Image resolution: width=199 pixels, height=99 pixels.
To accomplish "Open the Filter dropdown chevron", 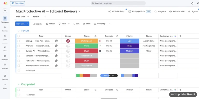I will [x=69, y=24].
